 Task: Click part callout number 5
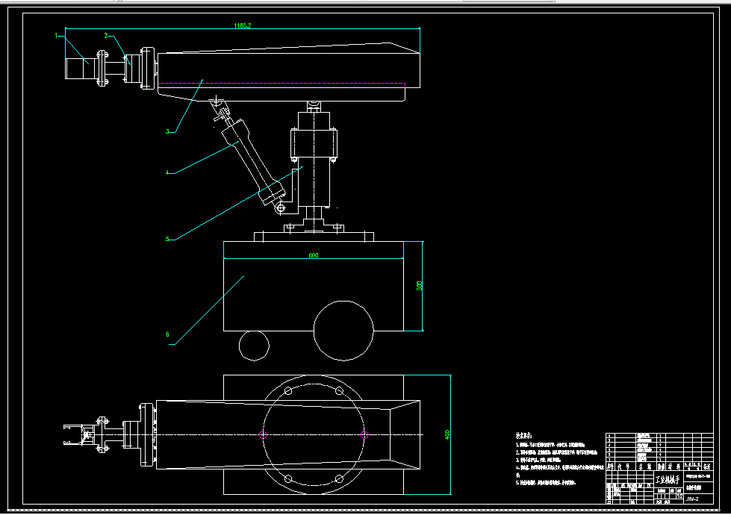point(167,239)
